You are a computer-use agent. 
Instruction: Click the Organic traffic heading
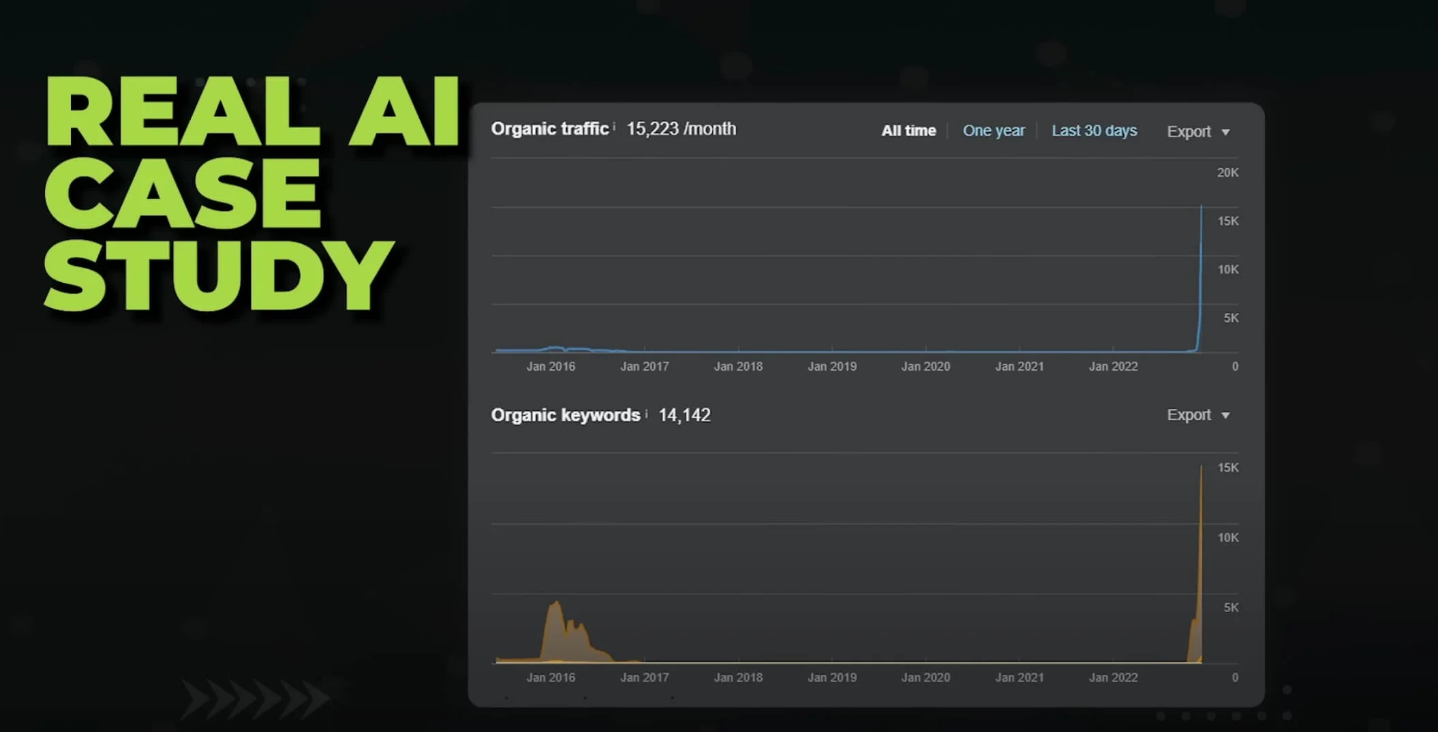(x=550, y=129)
